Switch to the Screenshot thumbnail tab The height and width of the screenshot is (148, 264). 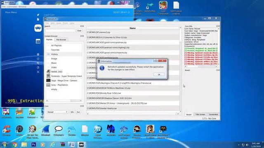(213, 114)
